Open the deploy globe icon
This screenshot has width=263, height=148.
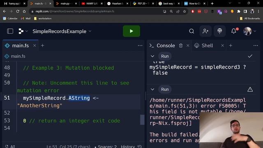click(x=219, y=31)
